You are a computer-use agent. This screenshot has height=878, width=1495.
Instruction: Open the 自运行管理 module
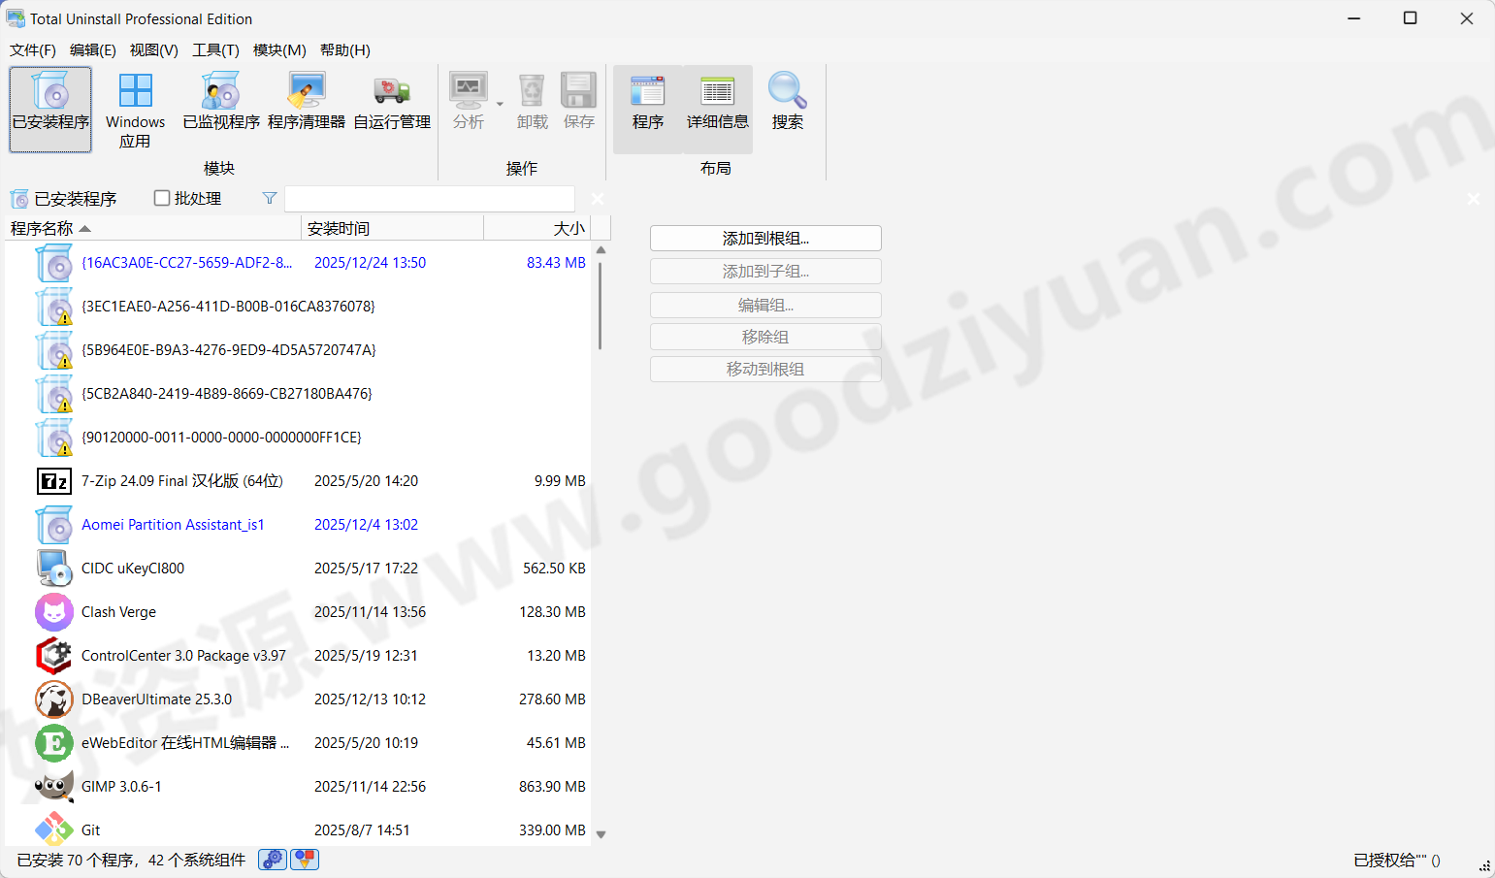point(391,102)
